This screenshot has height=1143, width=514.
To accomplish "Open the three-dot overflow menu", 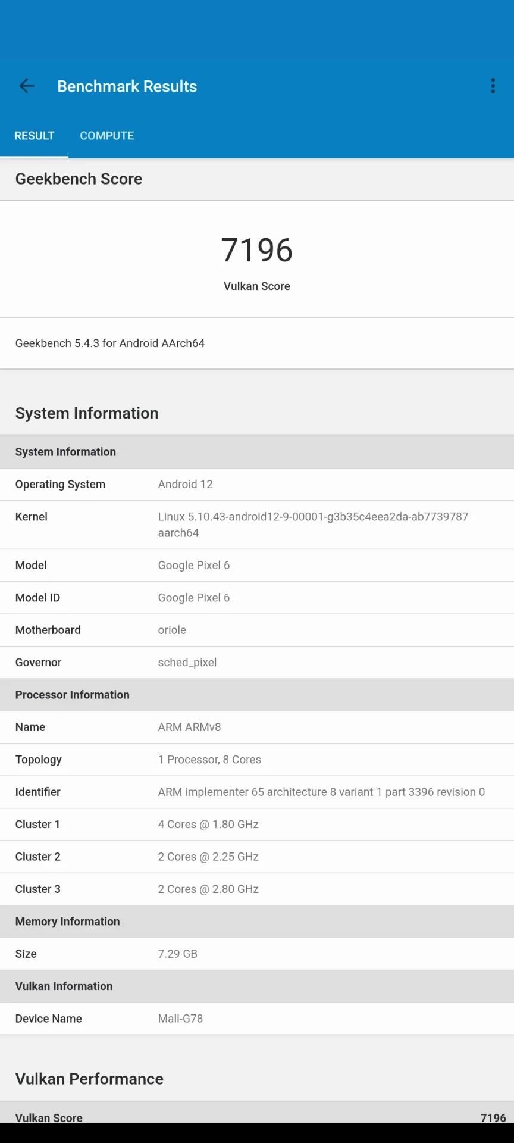I will (493, 86).
